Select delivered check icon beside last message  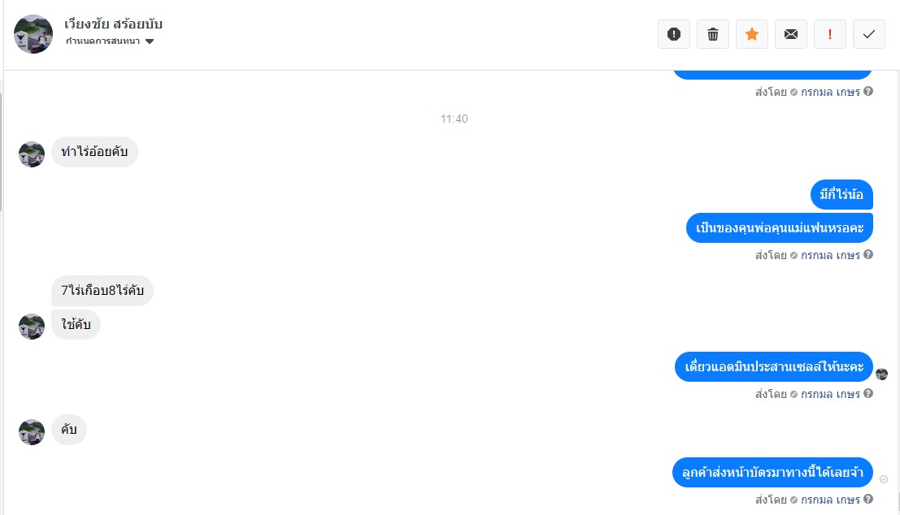tap(884, 479)
